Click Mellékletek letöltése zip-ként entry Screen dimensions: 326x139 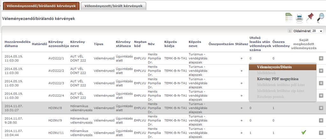click(280, 91)
